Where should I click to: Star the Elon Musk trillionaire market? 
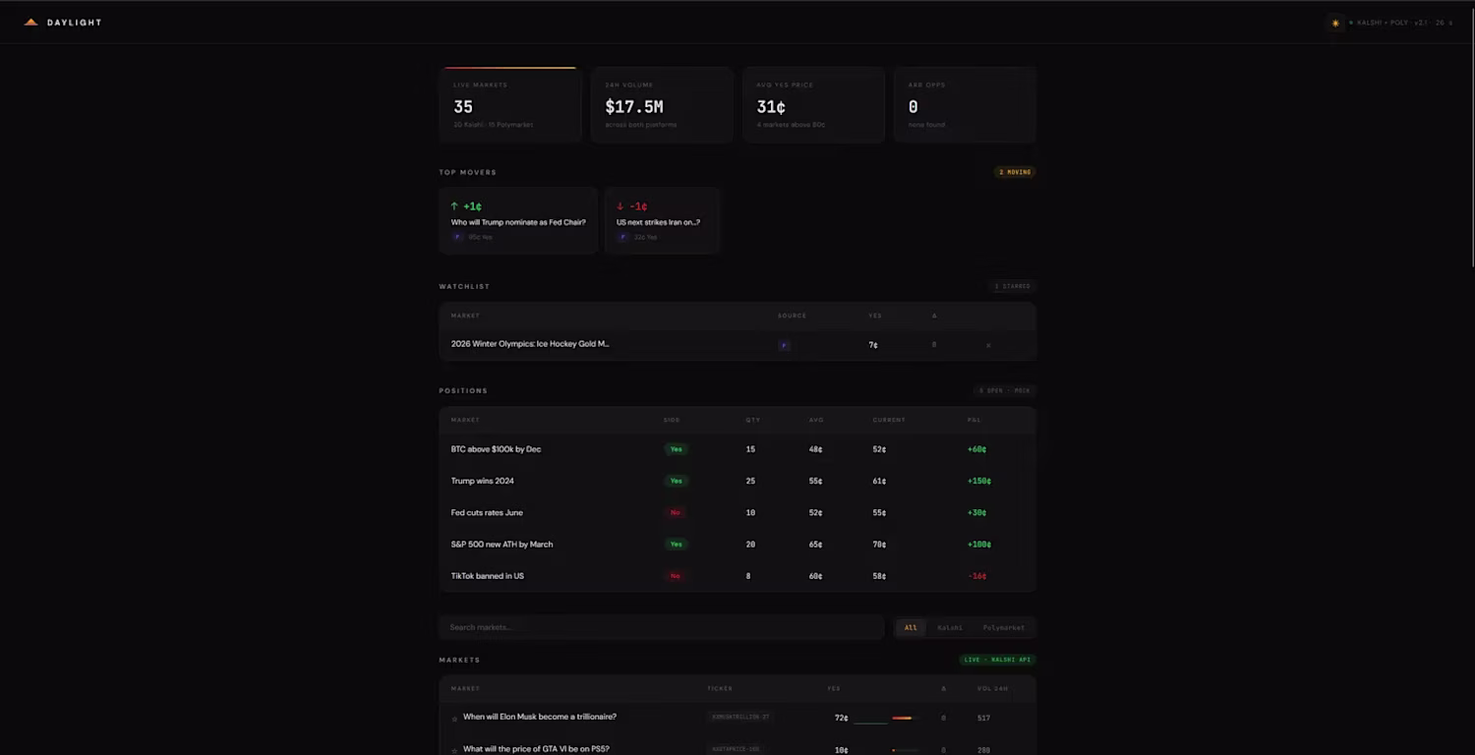coord(454,719)
